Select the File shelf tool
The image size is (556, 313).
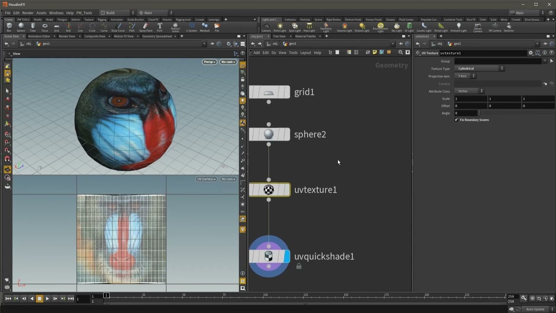tap(217, 27)
